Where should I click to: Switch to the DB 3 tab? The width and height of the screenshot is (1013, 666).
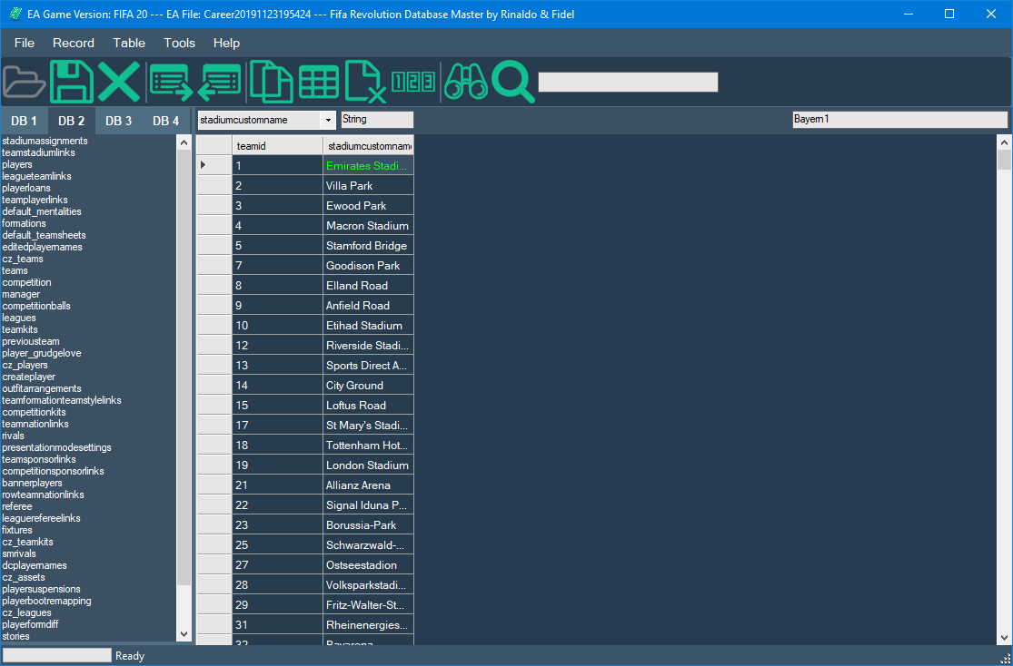tap(119, 121)
